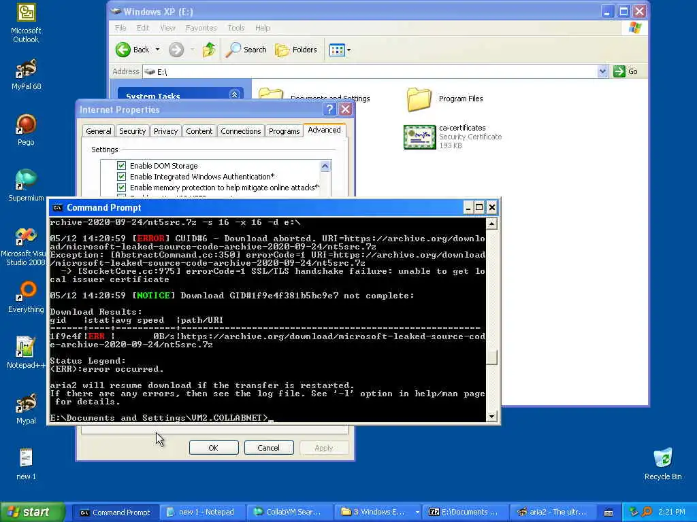Switch to Privacy tab in Internet Properties
The height and width of the screenshot is (522, 697).
(x=166, y=131)
